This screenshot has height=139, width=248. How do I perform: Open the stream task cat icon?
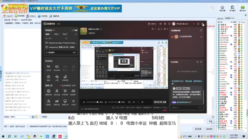[x=57, y=102]
